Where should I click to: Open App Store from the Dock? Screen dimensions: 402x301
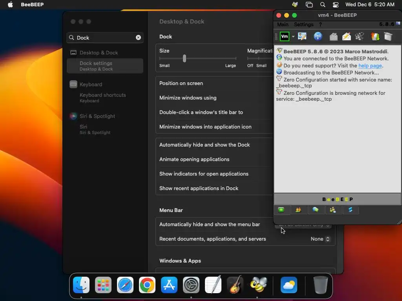(169, 285)
